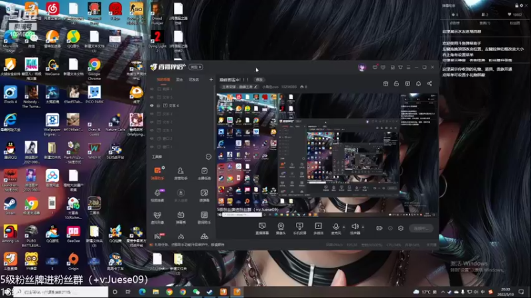Image resolution: width=531 pixels, height=298 pixels.
Task: Toggle visibility eye of 文本 3 source
Action: (152, 114)
